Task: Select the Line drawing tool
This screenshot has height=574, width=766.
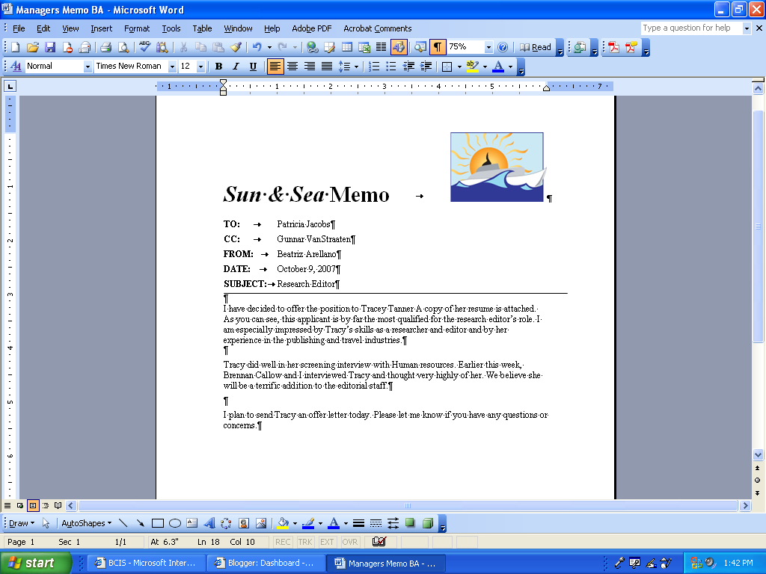Action: pos(123,523)
